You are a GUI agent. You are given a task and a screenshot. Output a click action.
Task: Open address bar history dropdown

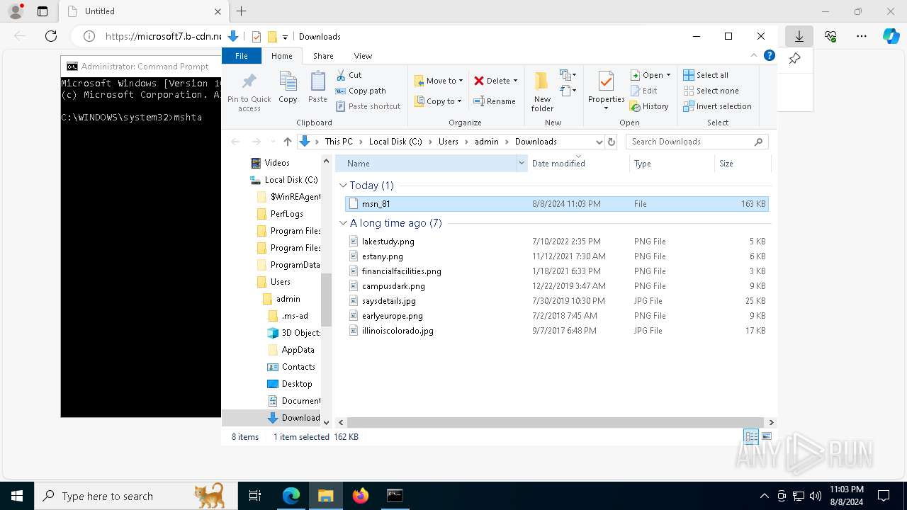click(x=599, y=142)
